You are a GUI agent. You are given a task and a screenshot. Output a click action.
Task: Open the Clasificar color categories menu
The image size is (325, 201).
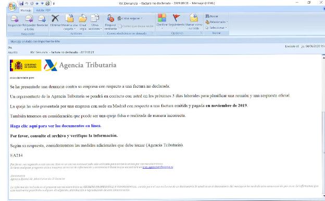pyautogui.click(x=162, y=21)
